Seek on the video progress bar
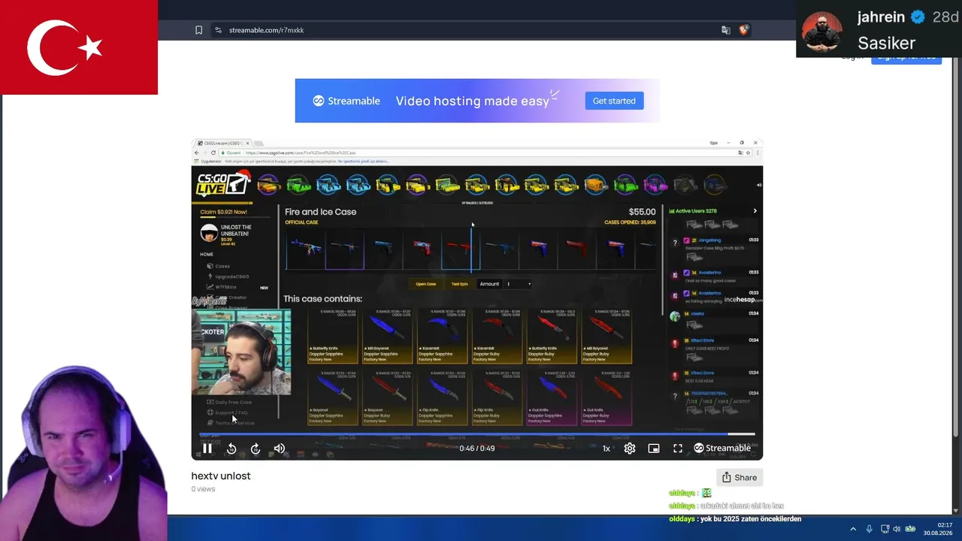 coord(477,434)
